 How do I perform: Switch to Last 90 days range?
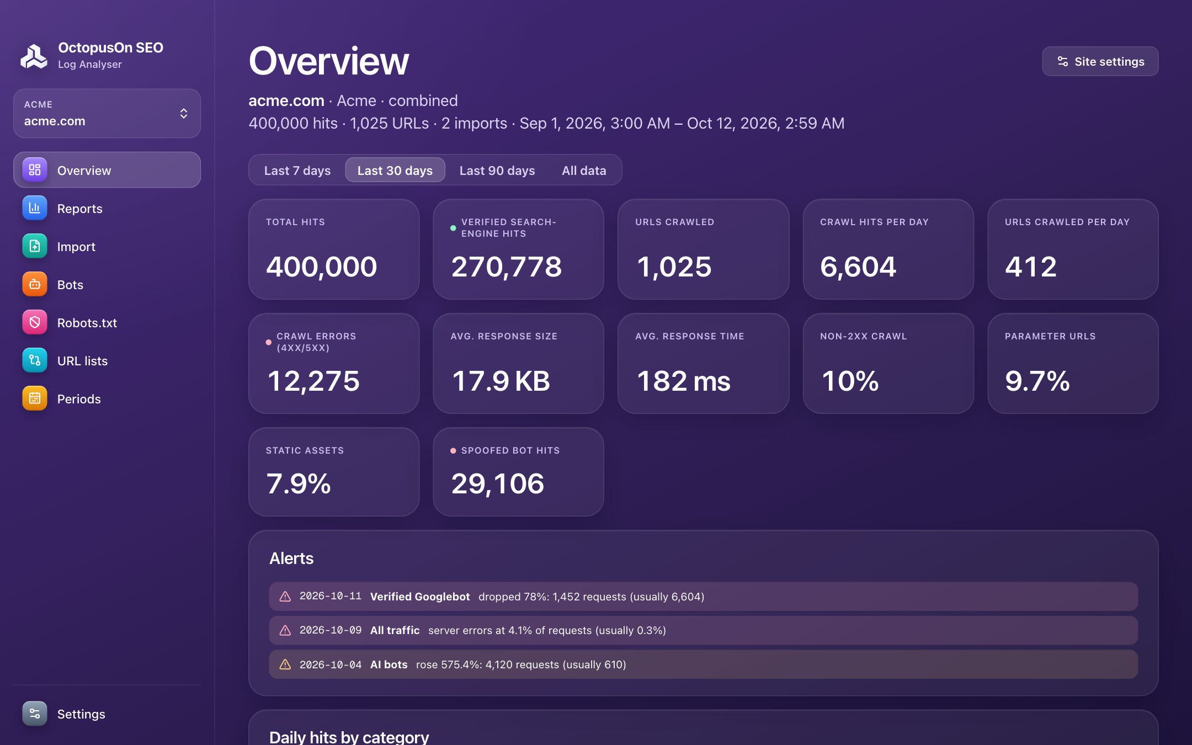pyautogui.click(x=497, y=170)
